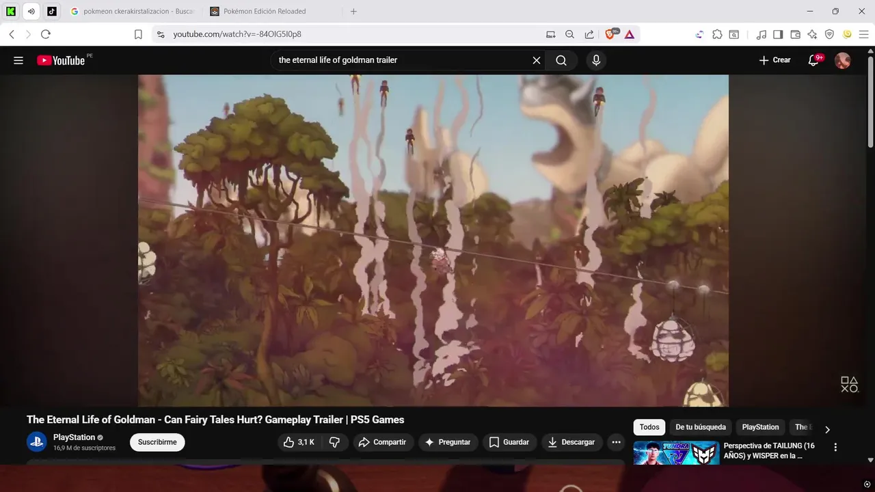Viewport: 875px width, 492px height.
Task: Subscribe with the Suscribirme button
Action: tap(157, 442)
